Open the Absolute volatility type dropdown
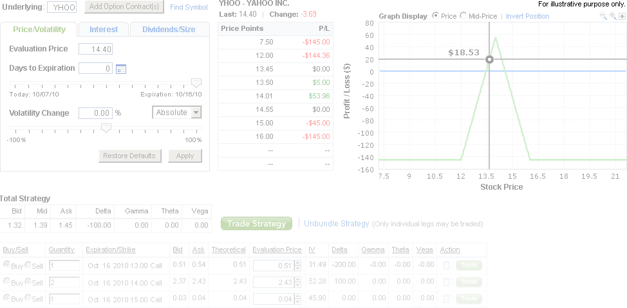 pyautogui.click(x=177, y=113)
